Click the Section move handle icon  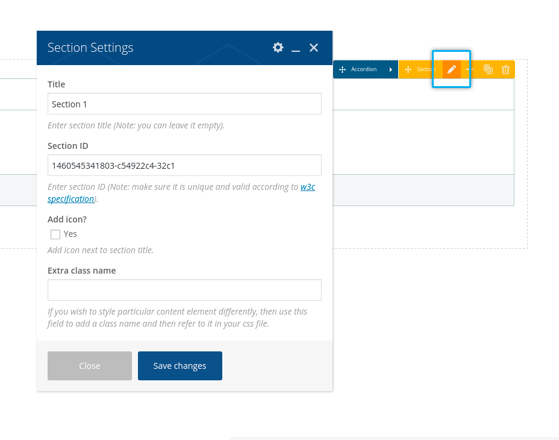[408, 69]
